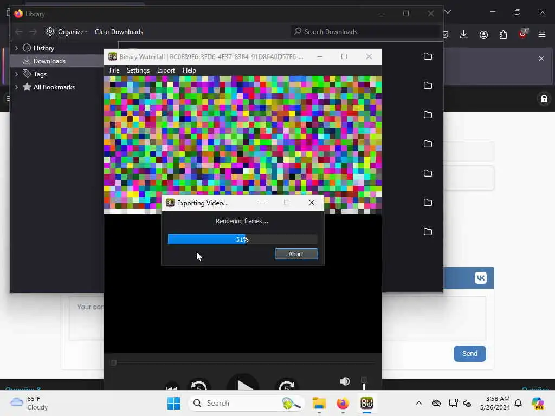555x416 pixels.
Task: Open the weather widget showing 65°F Cloudy
Action: tap(29, 403)
